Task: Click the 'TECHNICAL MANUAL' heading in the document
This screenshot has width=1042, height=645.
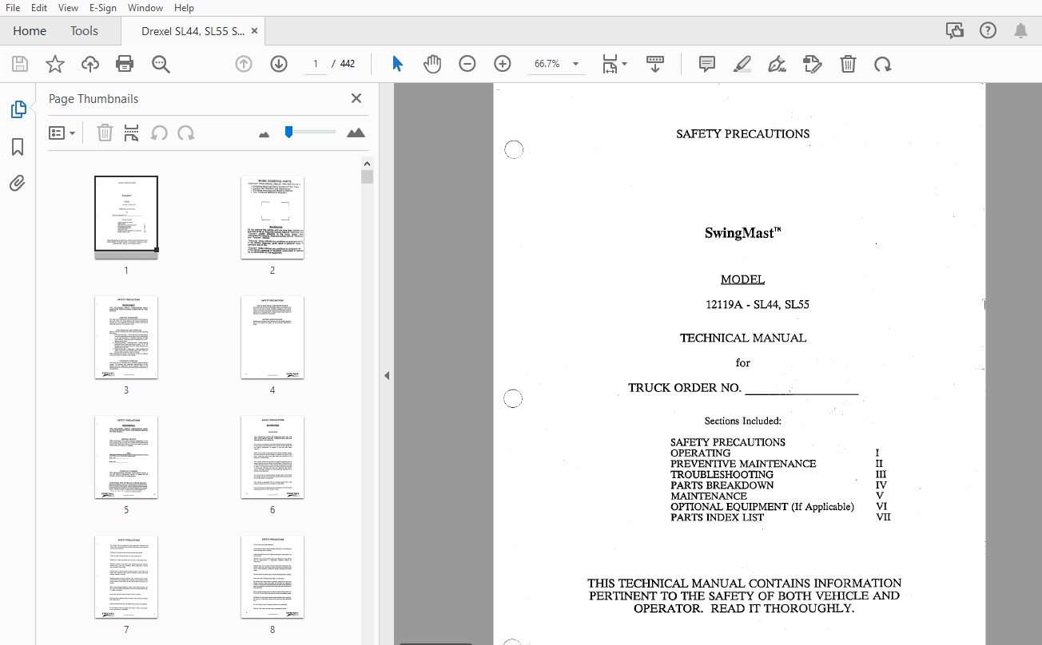Action: coord(743,338)
